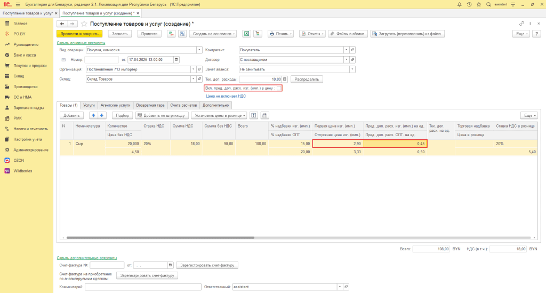The image size is (546, 293).
Task: Switch to the Услуги tab
Action: pyautogui.click(x=89, y=105)
